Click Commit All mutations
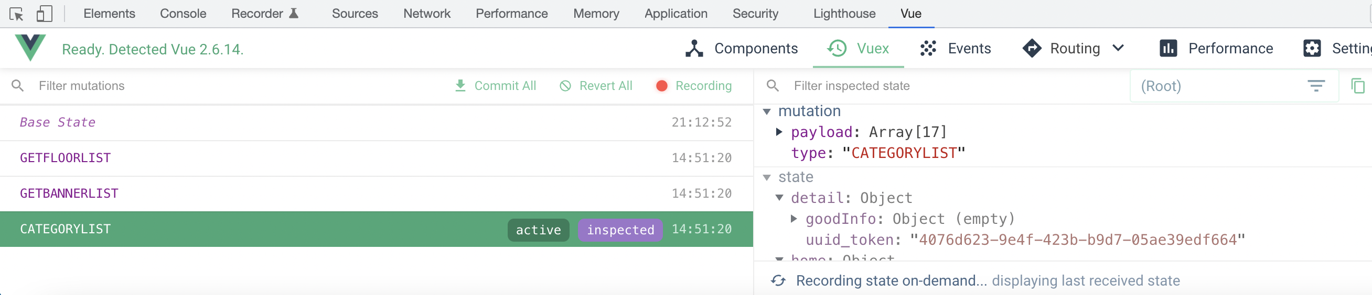 tap(495, 86)
